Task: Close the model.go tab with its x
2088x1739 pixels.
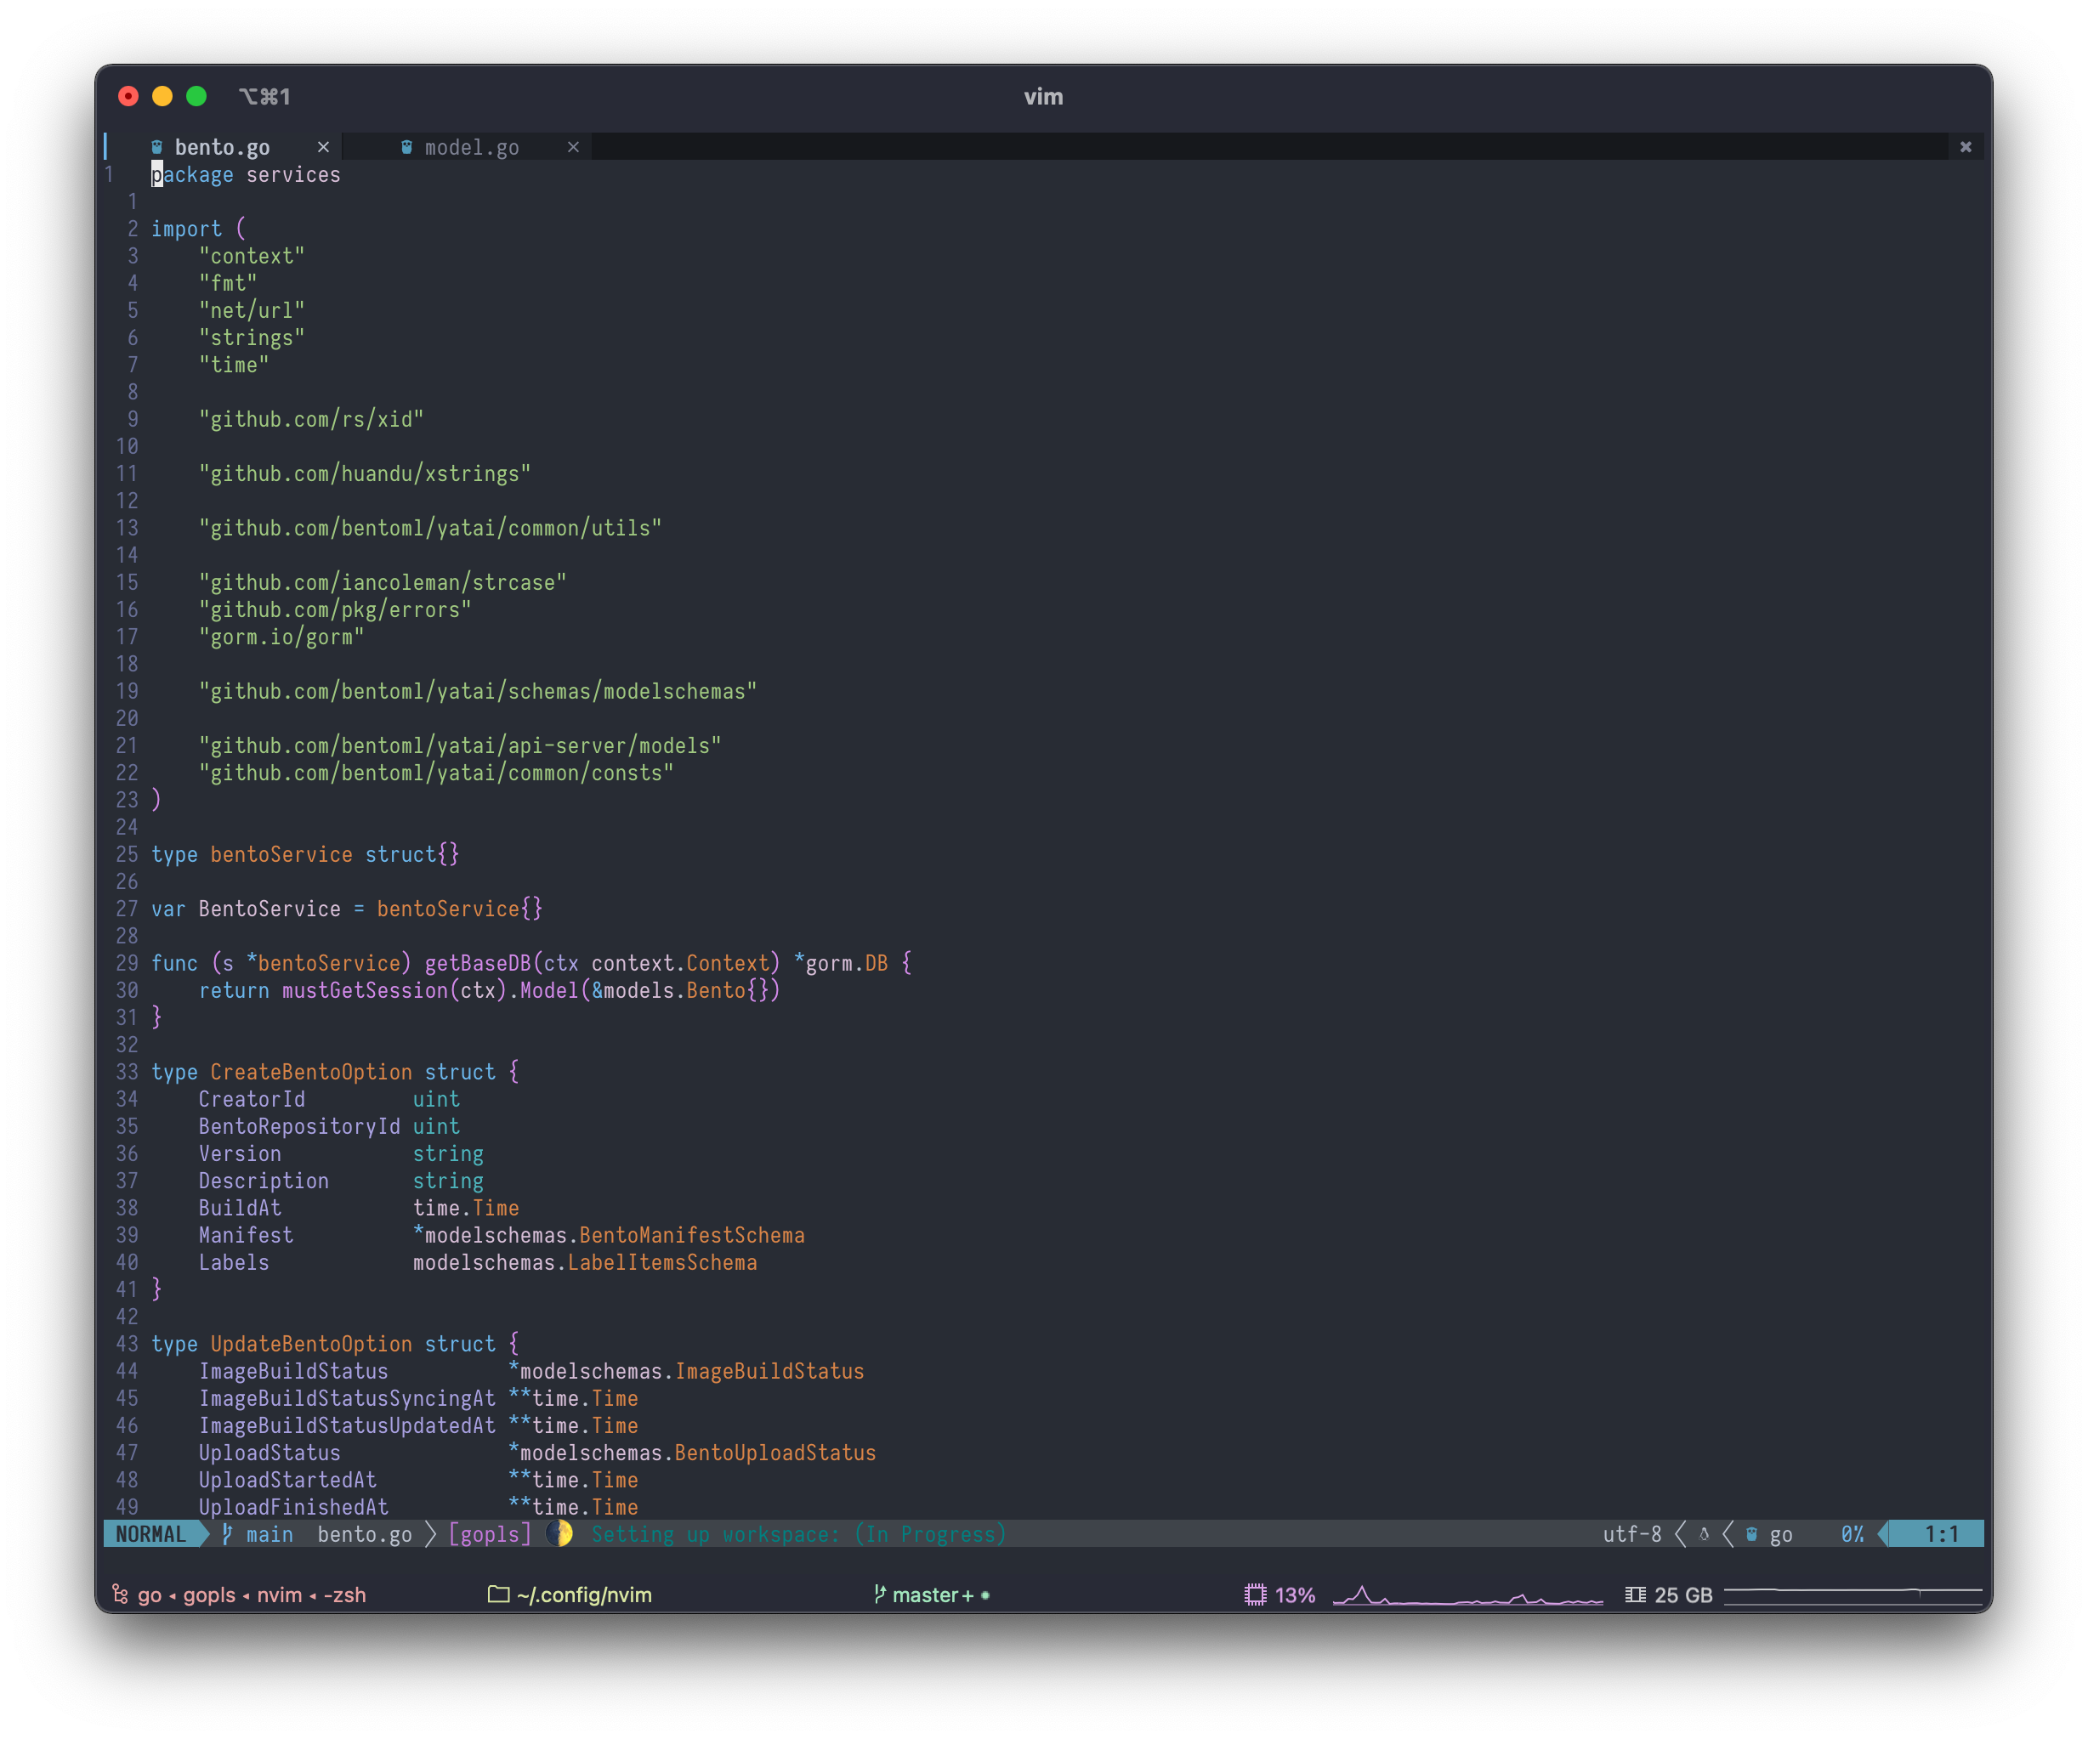Action: click(574, 146)
